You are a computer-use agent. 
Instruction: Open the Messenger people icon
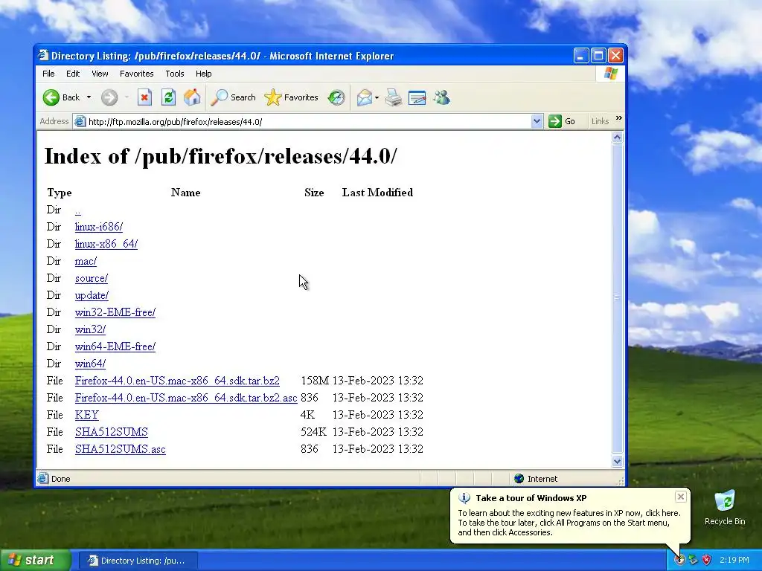click(442, 97)
